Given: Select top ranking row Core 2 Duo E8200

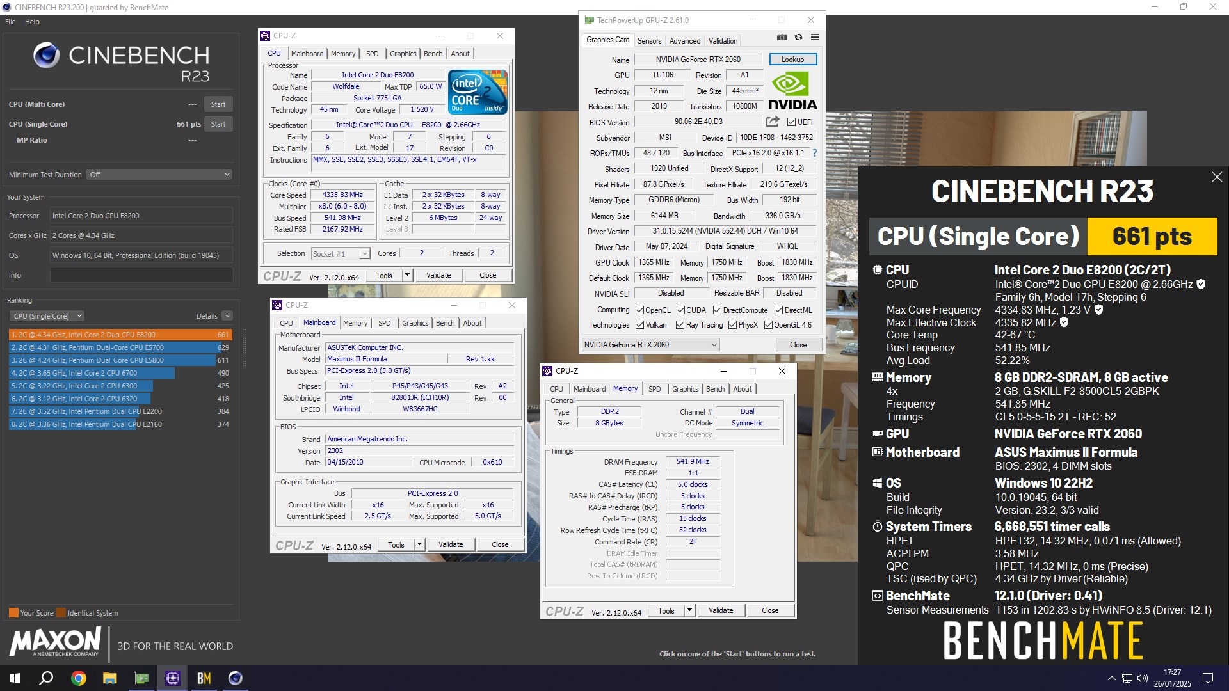Looking at the screenshot, I should [x=120, y=335].
